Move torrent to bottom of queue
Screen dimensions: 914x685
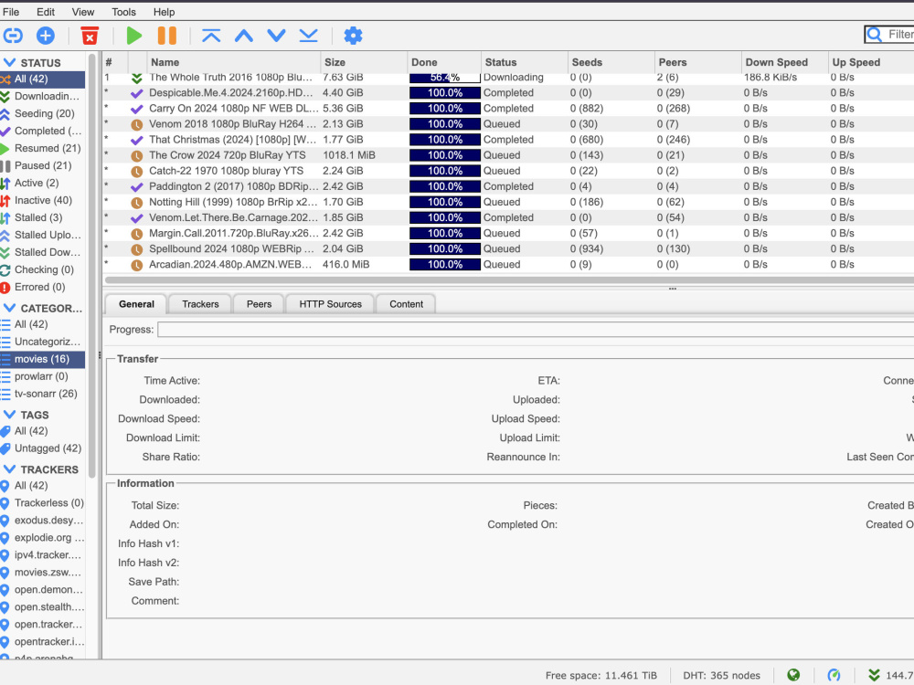point(308,36)
